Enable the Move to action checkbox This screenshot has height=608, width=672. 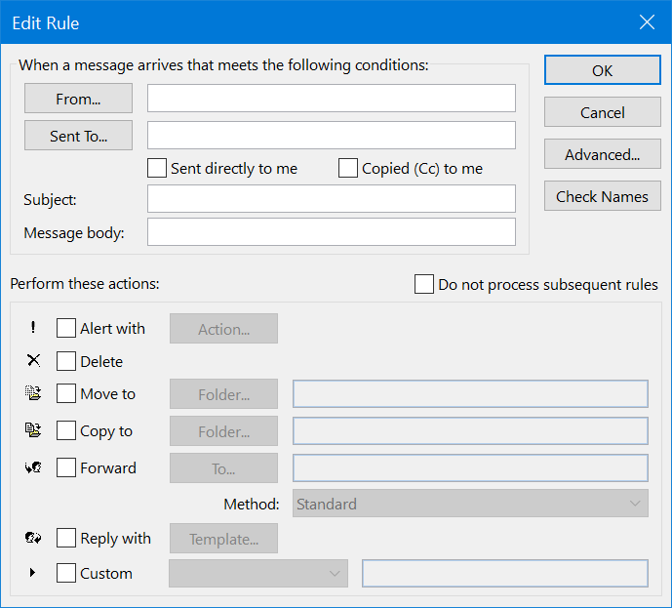(66, 394)
